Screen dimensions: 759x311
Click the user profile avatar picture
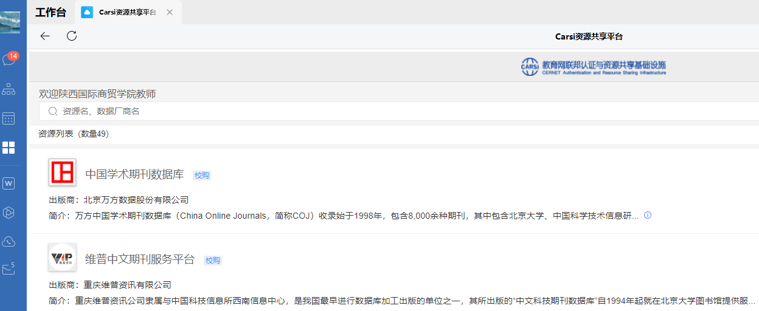[10, 22]
